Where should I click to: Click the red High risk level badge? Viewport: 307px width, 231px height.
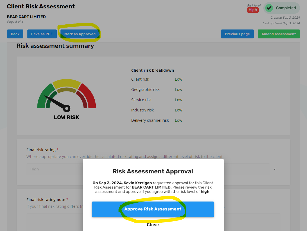[253, 10]
